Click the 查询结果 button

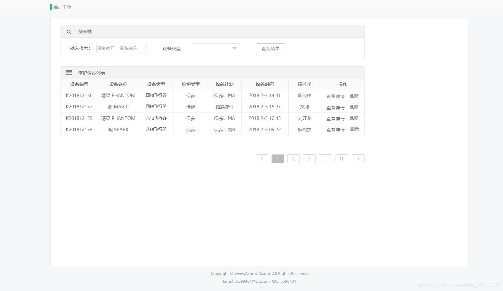(x=270, y=48)
